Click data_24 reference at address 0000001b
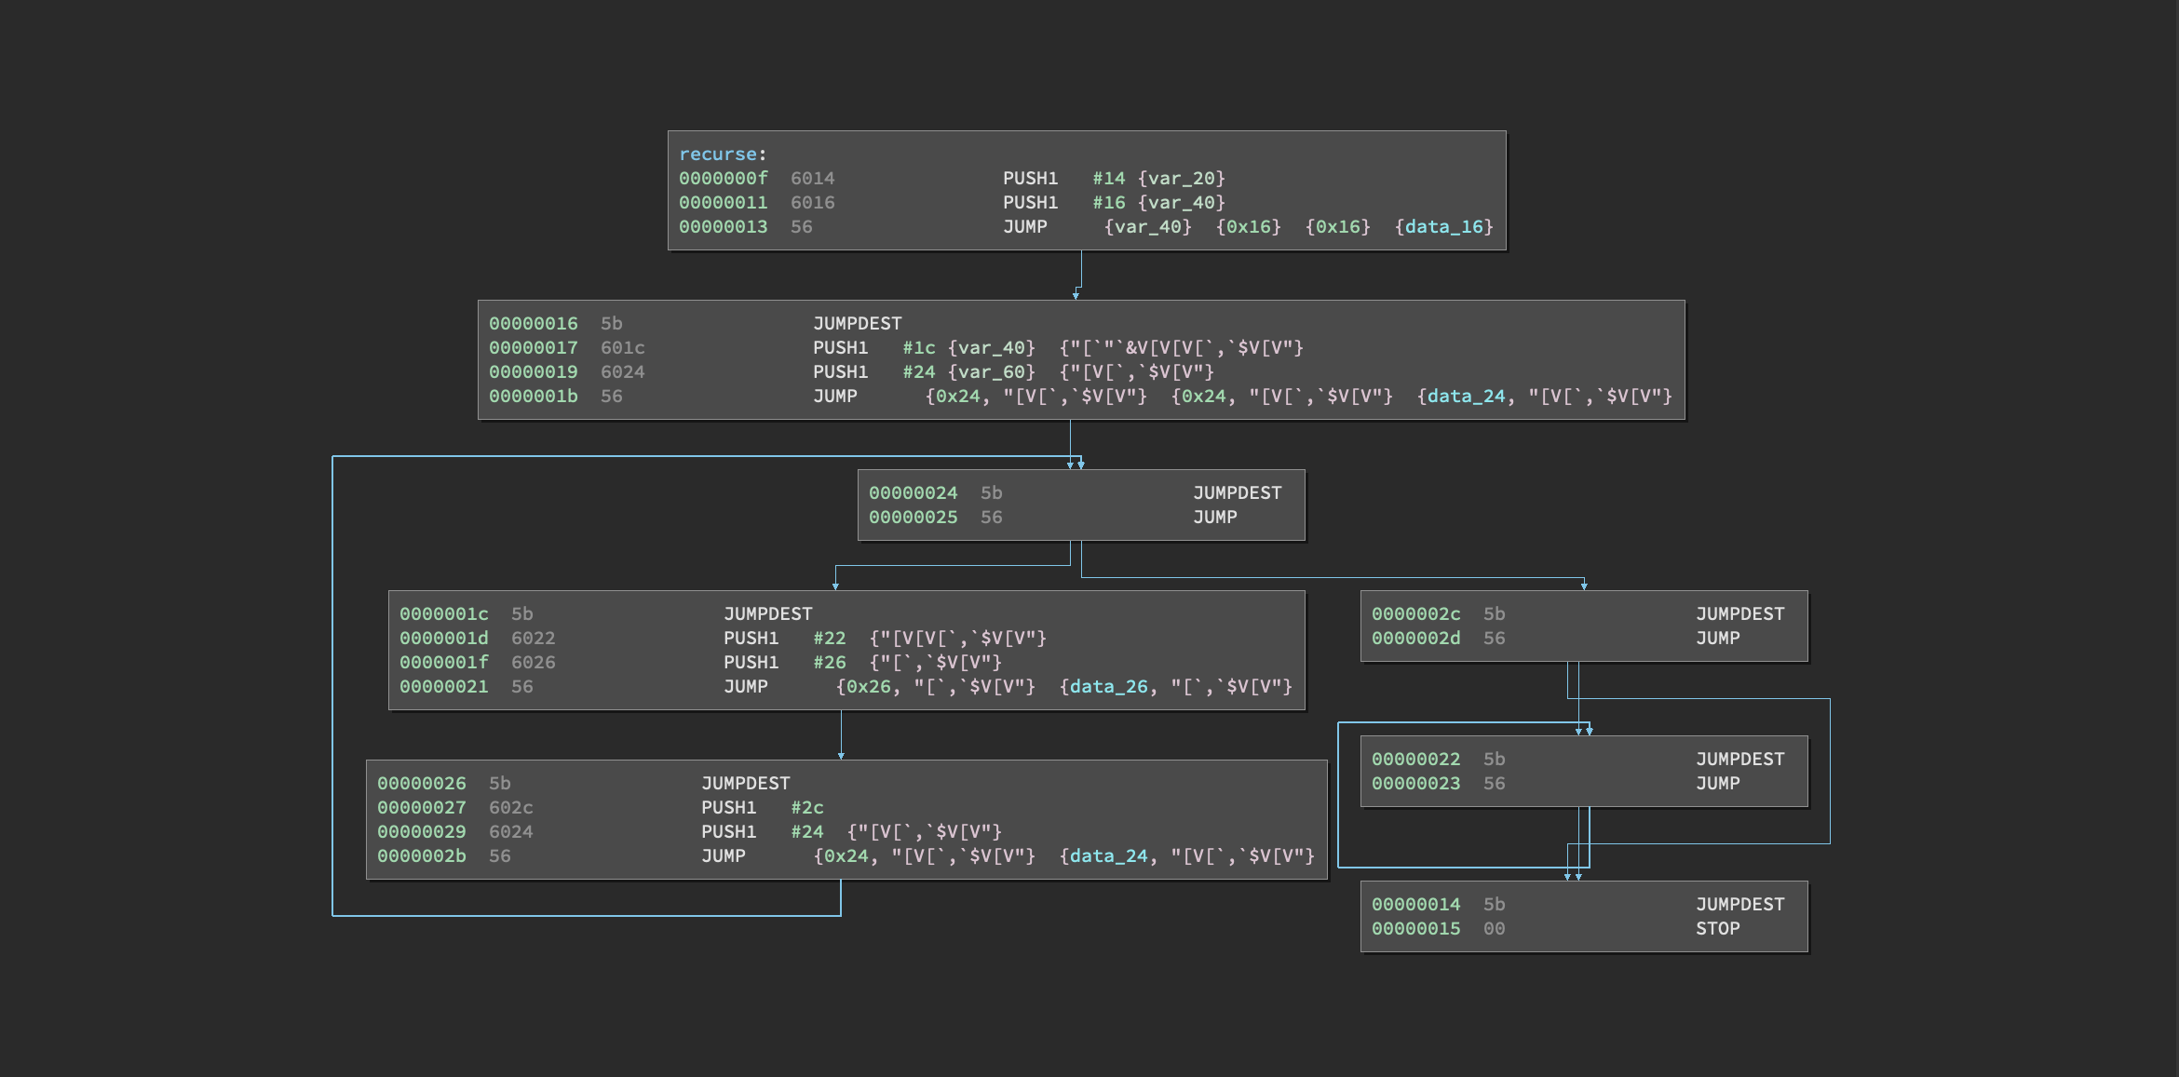The width and height of the screenshot is (2179, 1077). pyautogui.click(x=1466, y=397)
